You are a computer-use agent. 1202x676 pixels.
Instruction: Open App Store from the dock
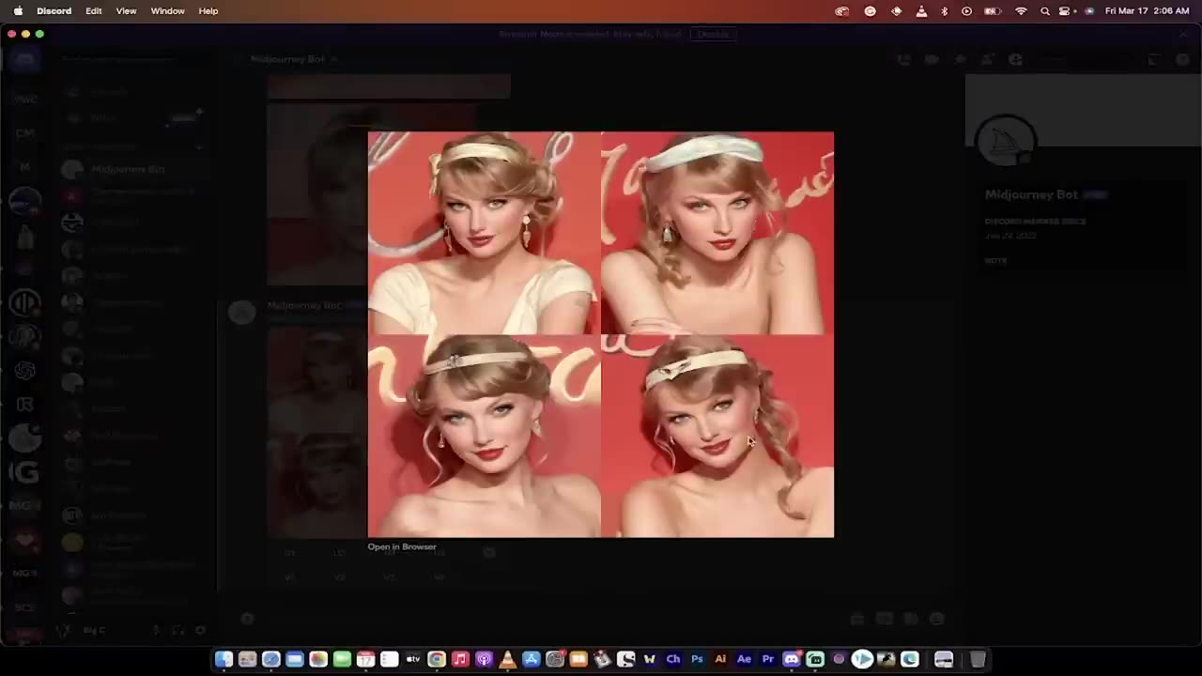click(x=531, y=659)
